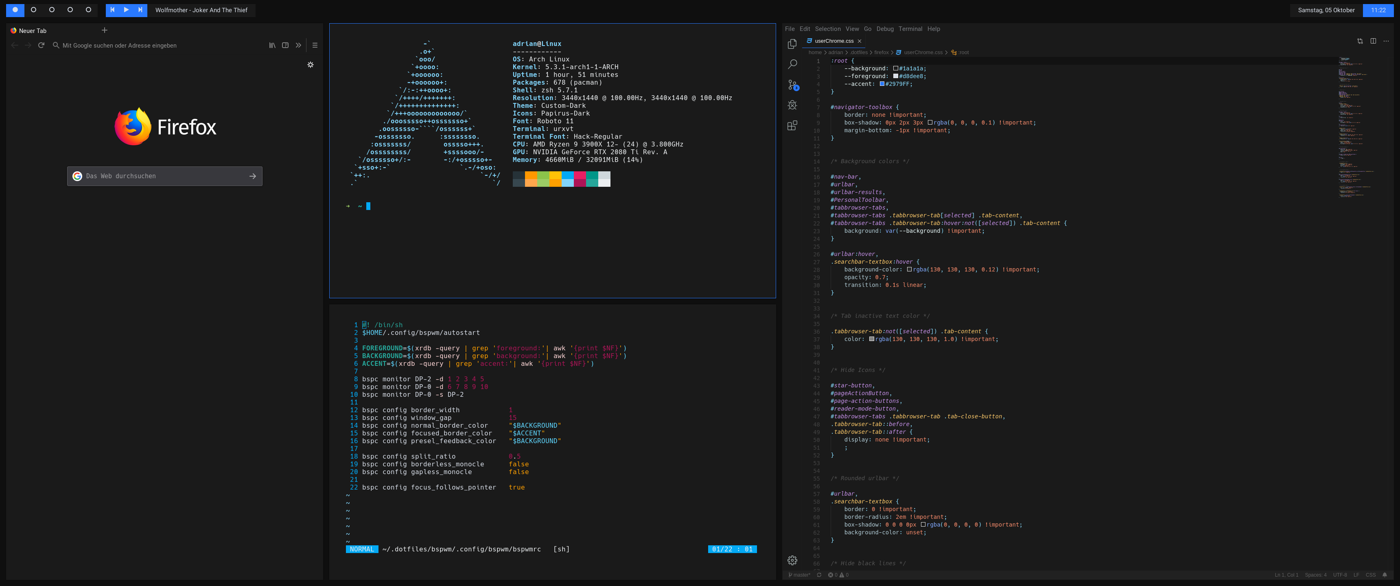This screenshot has width=1400, height=586.
Task: Open the Extensions panel in VS Code
Action: coord(792,126)
